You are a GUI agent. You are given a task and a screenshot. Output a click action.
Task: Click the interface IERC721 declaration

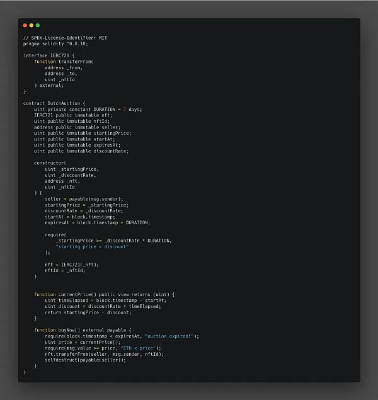[x=49, y=55]
